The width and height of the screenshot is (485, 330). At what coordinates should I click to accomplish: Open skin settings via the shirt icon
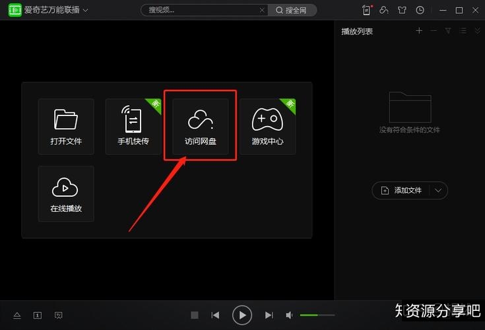pos(402,10)
